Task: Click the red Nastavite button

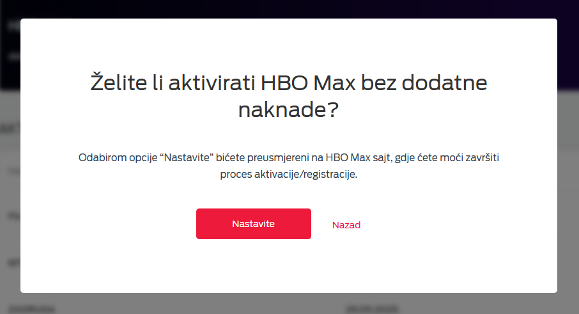Action: tap(253, 224)
